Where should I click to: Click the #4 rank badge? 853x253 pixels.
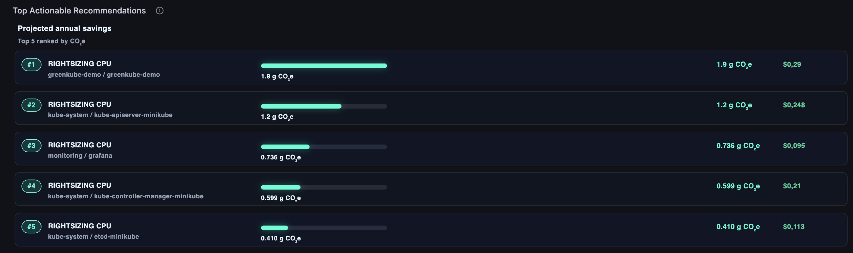31,186
